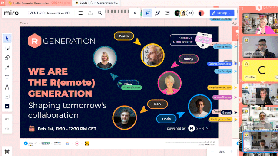278x156 pixels.
Task: Click the export board upload icon
Action: click(90, 13)
